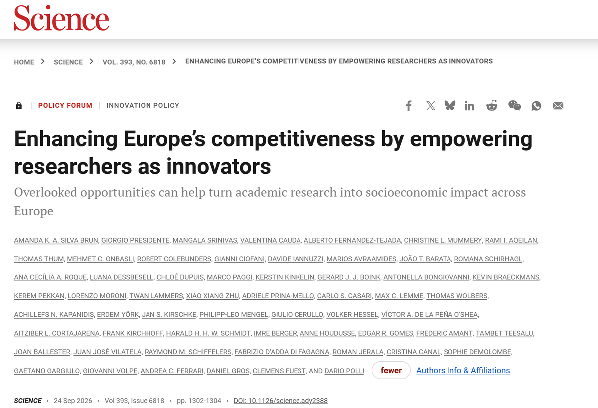598x408 pixels.
Task: Click the article title breadcrumb text
Action: (339, 61)
